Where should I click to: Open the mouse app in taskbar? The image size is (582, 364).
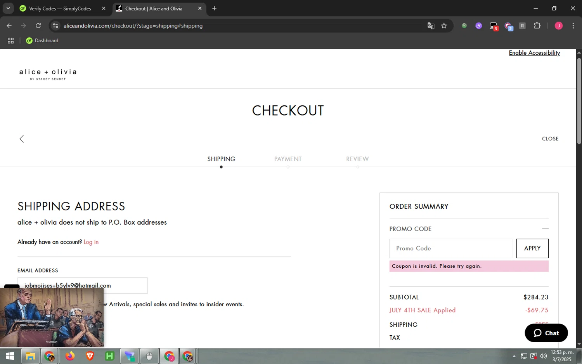pyautogui.click(x=149, y=356)
